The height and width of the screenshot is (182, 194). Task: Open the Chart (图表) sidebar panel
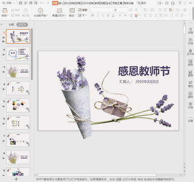191,73
